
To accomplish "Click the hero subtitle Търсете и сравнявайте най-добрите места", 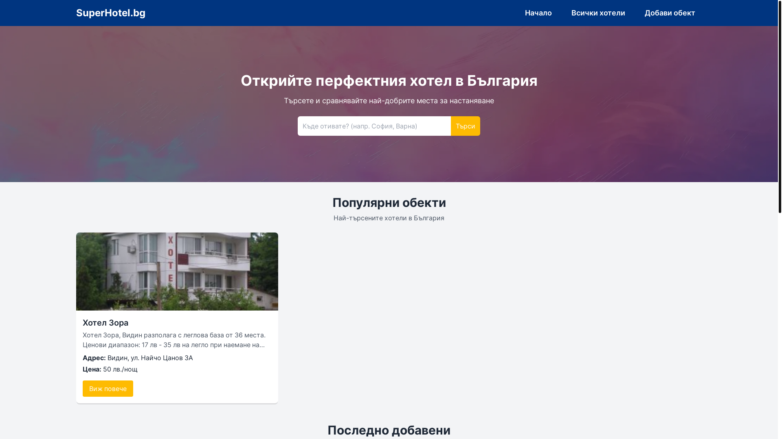I will coord(389,101).
